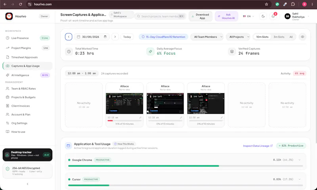Viewport: 317px width, 190px height.
Task: Click the browser back arrow
Action: click(x=5, y=4)
